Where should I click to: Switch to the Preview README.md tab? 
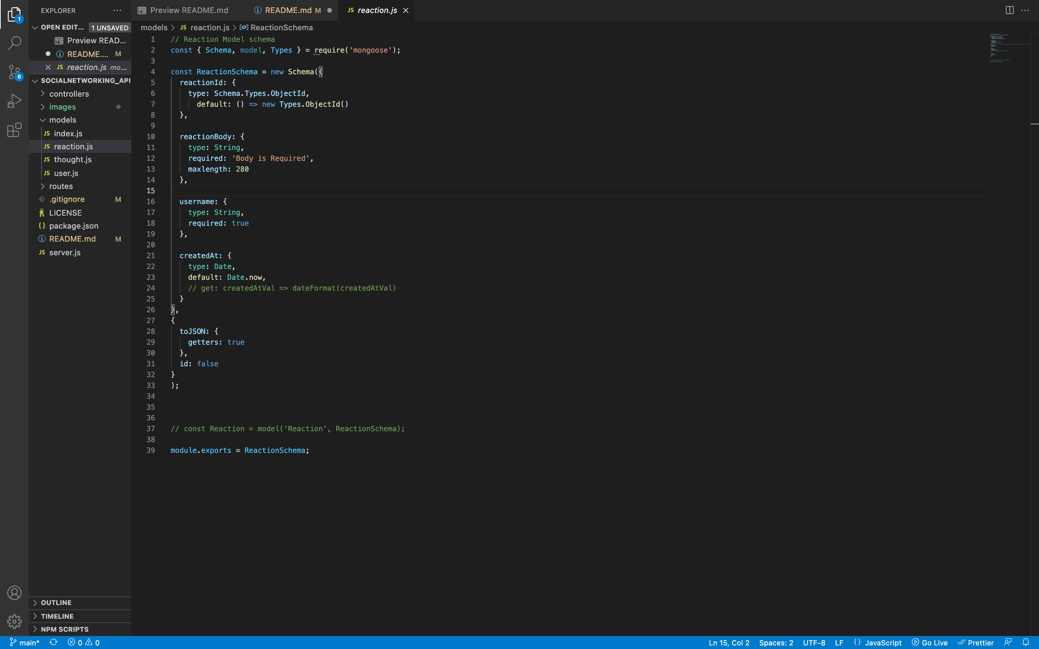click(x=188, y=10)
